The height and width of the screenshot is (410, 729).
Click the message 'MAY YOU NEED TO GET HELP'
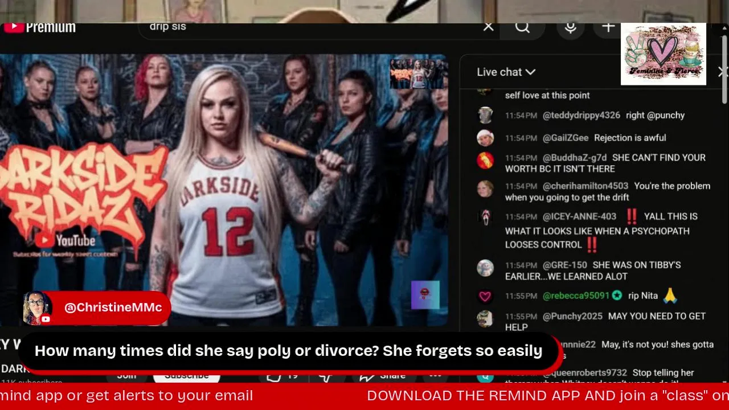[x=605, y=322]
